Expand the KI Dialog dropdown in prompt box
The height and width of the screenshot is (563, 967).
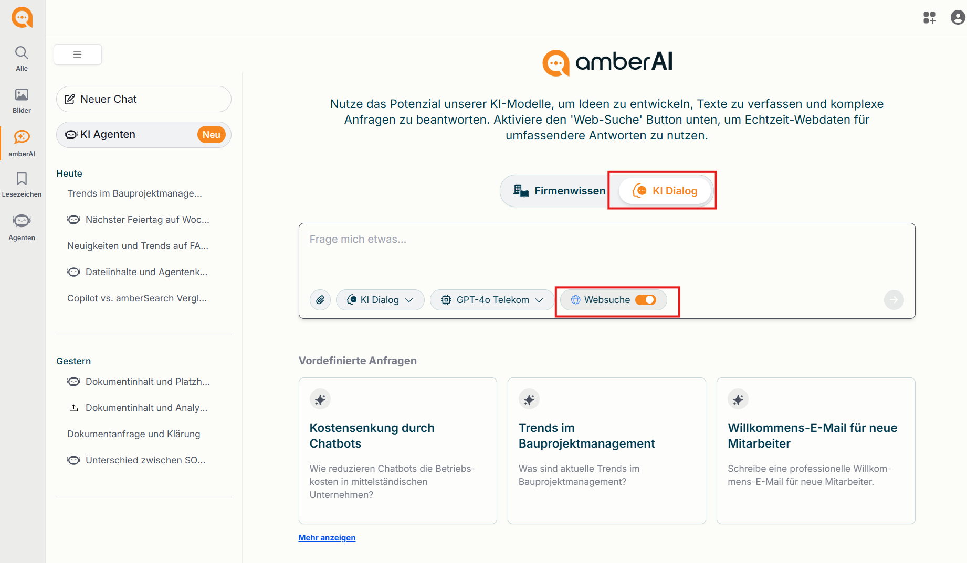point(380,300)
